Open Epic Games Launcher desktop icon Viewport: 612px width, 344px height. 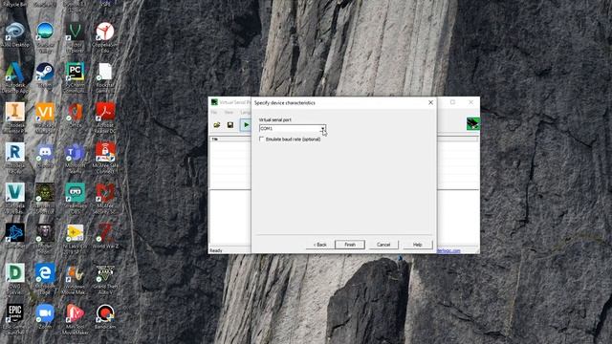tap(15, 319)
